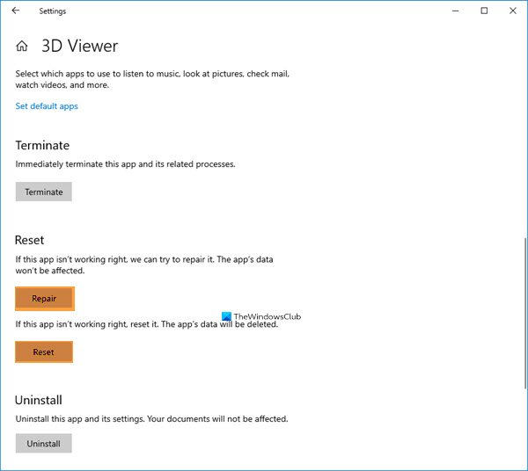Go back using the Settings back arrow
The width and height of the screenshot is (528, 471).
pos(16,11)
